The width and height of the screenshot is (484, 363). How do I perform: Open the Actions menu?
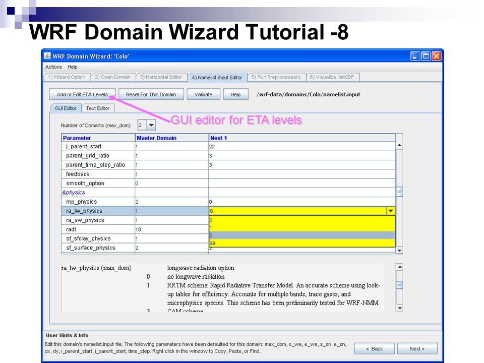54,67
